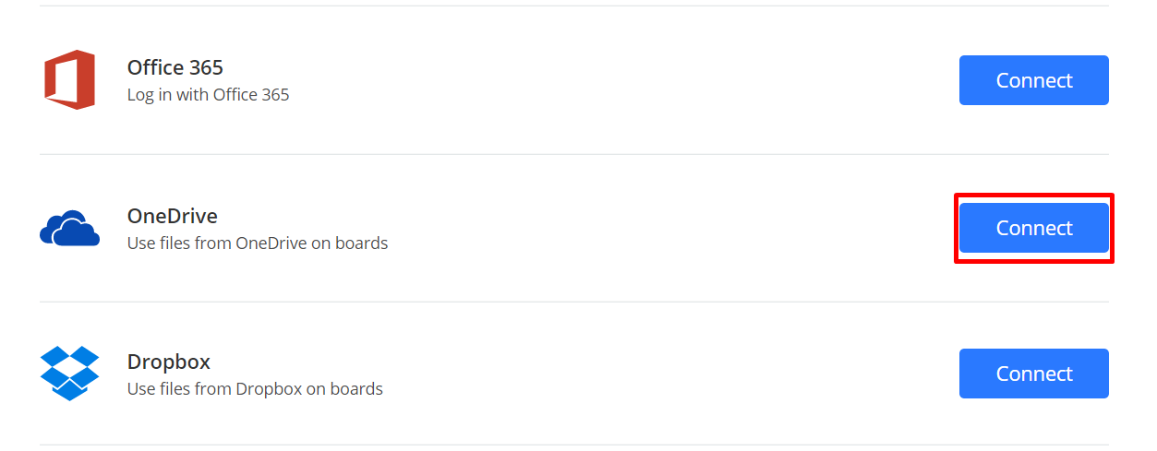
Task: Select the "Dropbox" heading text
Action: pyautogui.click(x=169, y=362)
